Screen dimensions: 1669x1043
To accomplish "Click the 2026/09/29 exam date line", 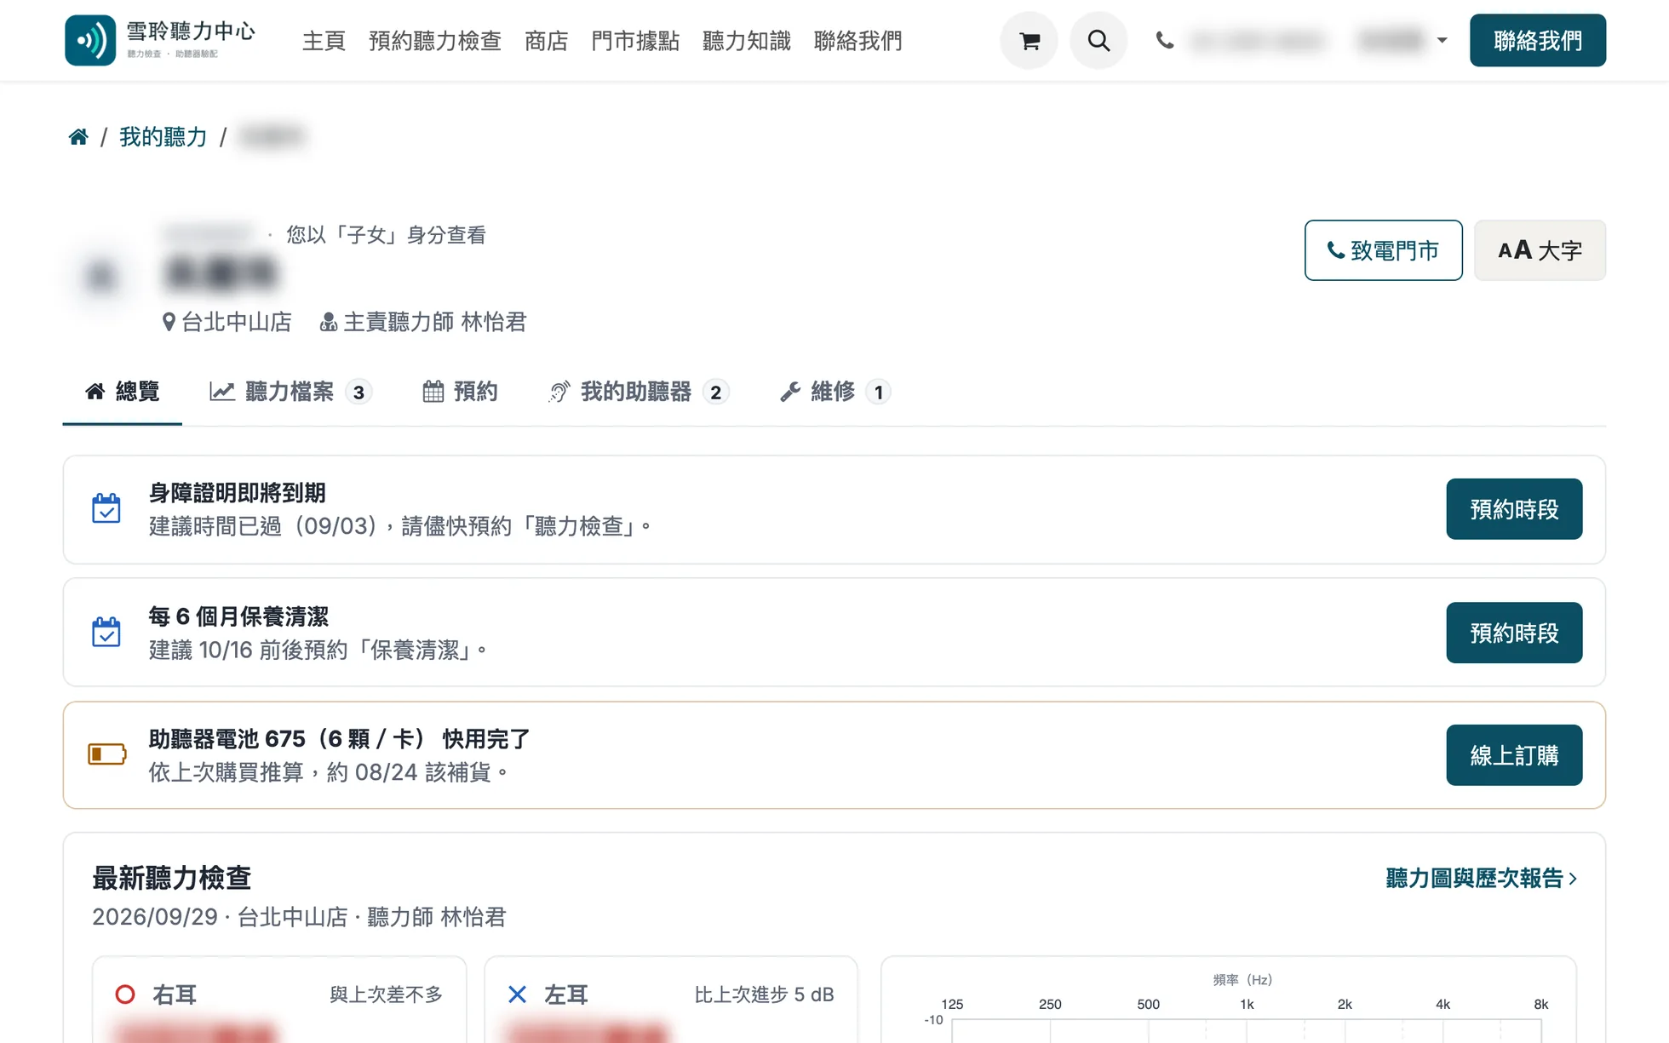I will [x=299, y=917].
